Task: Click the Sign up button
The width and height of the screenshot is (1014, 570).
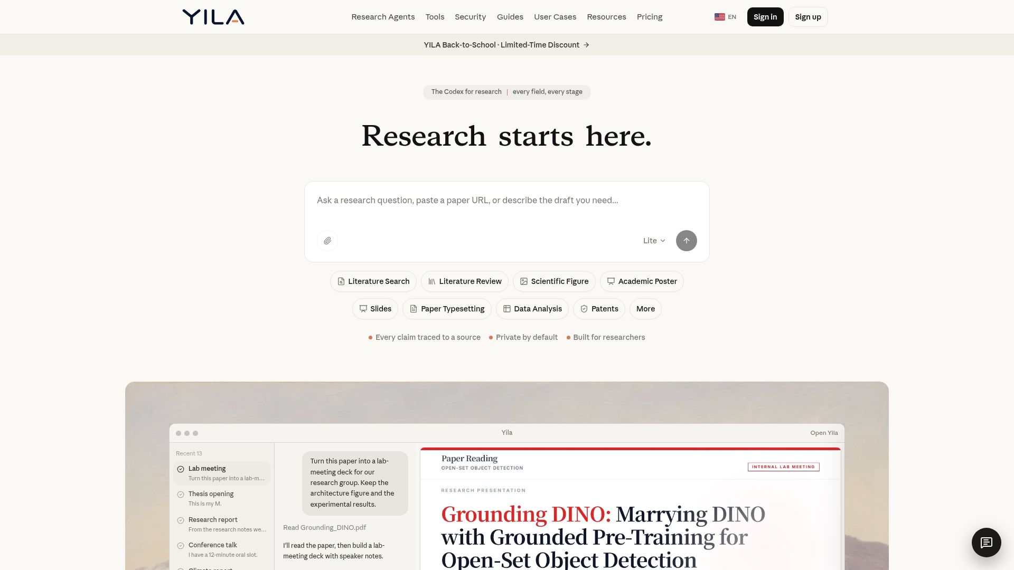Action: [x=808, y=17]
